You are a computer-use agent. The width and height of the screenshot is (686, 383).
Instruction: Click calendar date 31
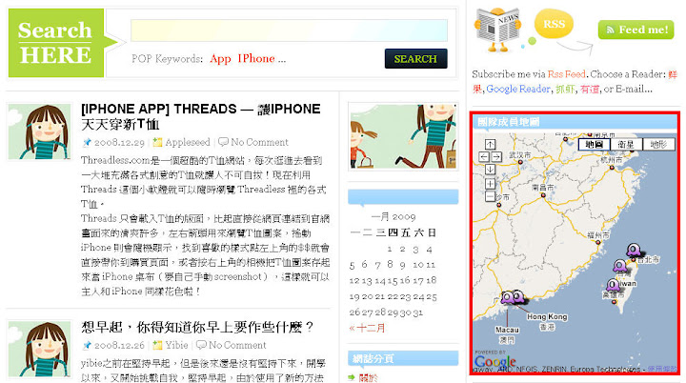[418, 312]
